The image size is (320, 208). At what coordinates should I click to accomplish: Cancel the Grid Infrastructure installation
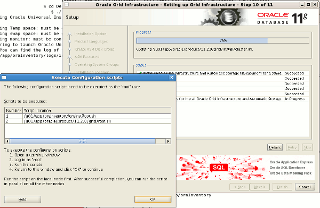tap(305, 187)
